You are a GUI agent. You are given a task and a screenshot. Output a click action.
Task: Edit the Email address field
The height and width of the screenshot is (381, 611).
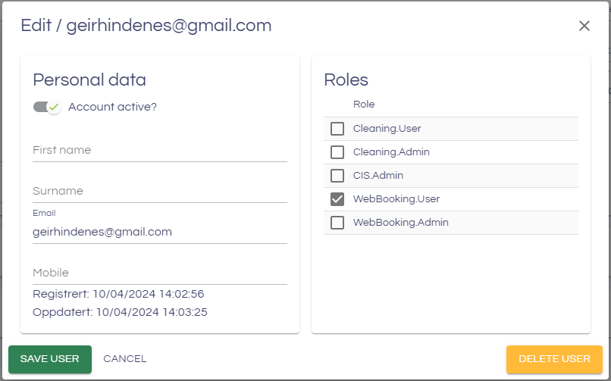(x=159, y=232)
